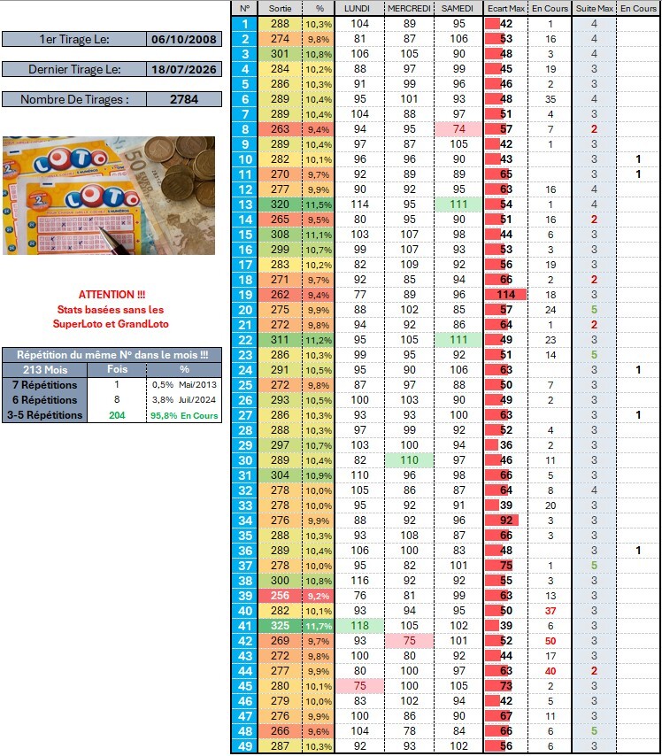Click the N° column header

point(245,8)
